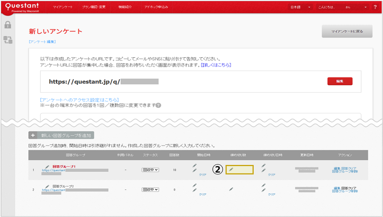Click 回答クリア action for 回答グループ1

(349, 169)
